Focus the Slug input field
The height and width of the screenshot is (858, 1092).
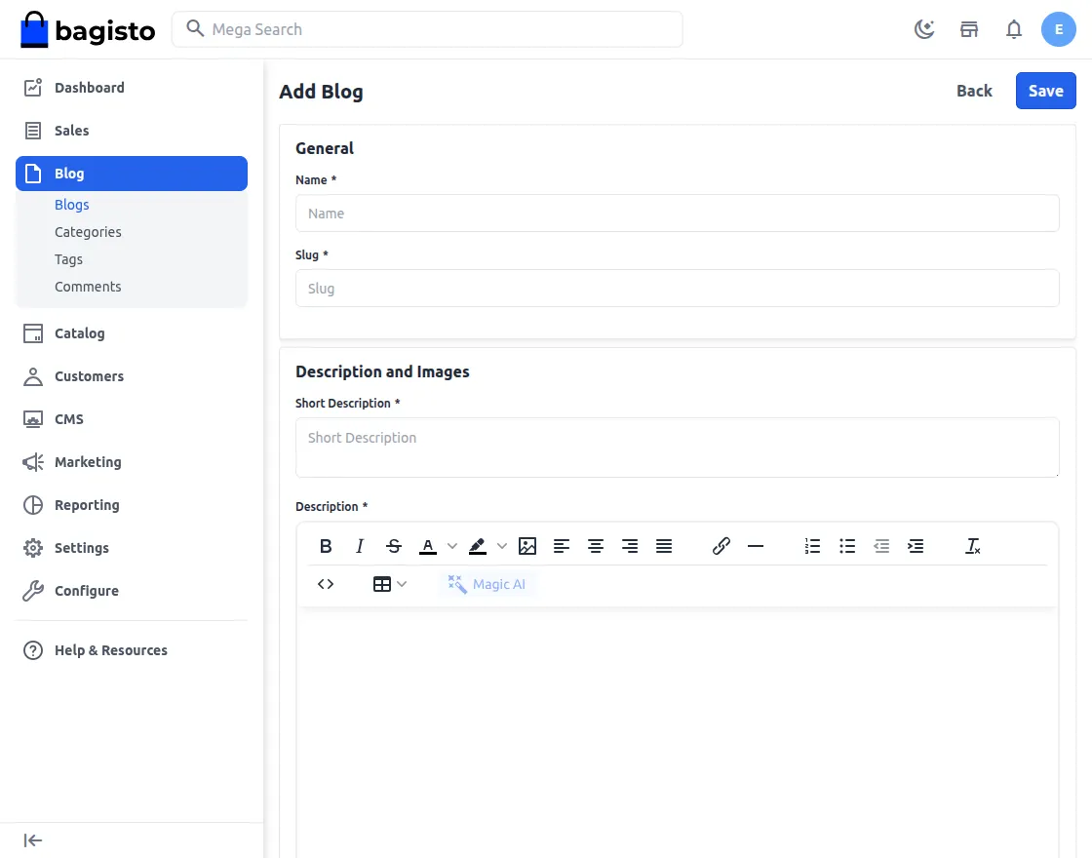[677, 289]
